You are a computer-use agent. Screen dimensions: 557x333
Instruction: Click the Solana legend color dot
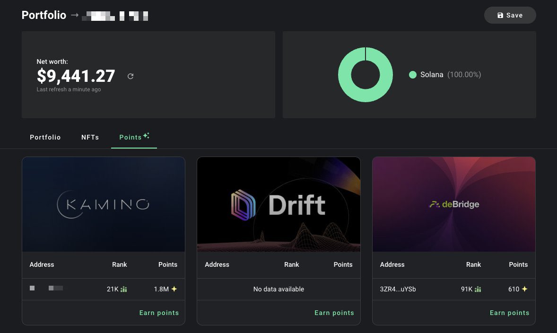click(x=412, y=75)
